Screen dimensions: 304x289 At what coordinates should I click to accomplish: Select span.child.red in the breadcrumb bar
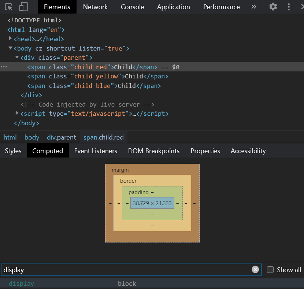104,137
